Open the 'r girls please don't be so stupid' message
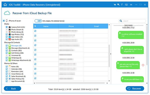150x95 pixels. tap(132, 50)
